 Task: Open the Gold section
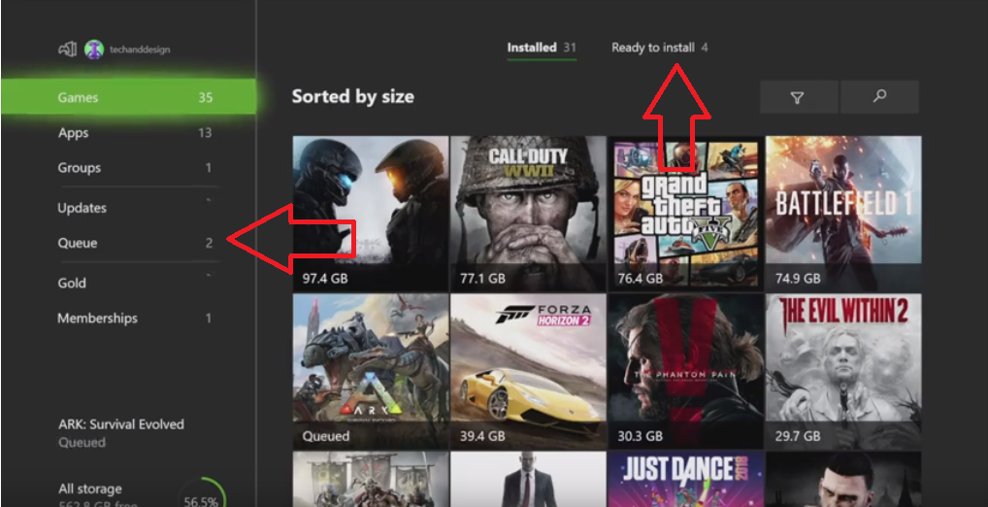click(x=136, y=284)
